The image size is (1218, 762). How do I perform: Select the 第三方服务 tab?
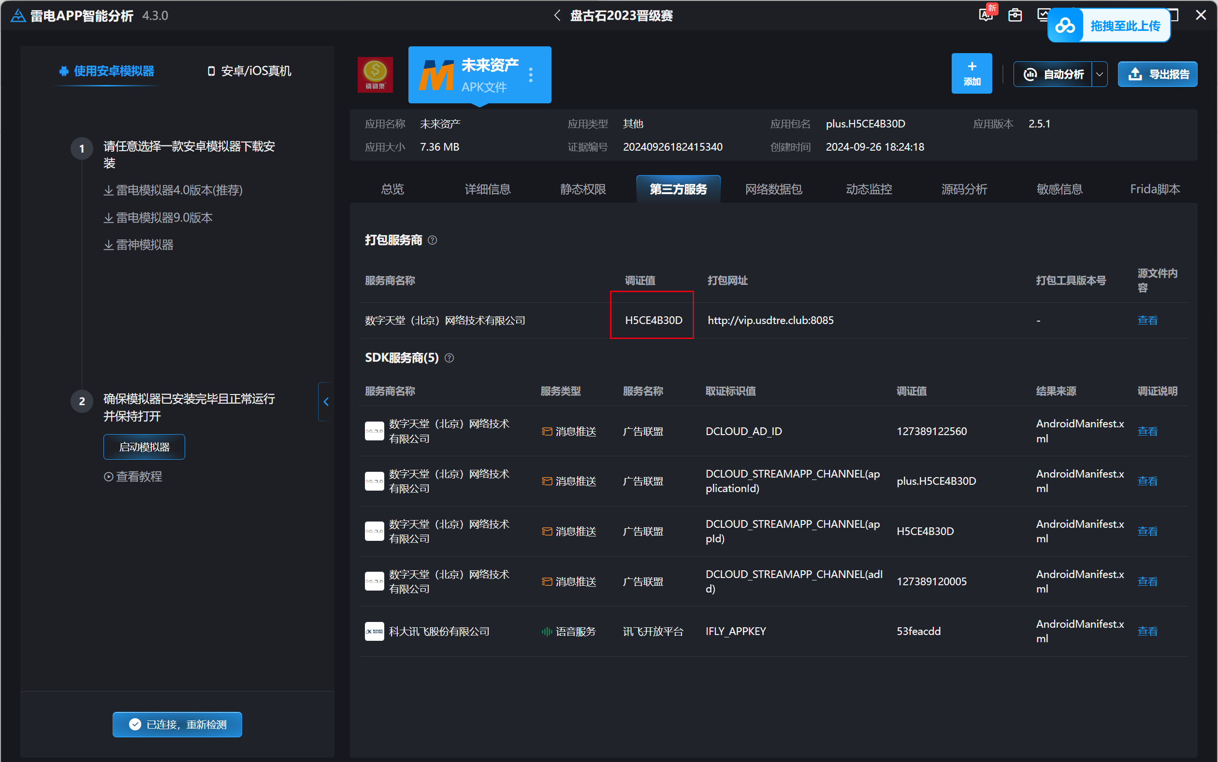pos(678,189)
